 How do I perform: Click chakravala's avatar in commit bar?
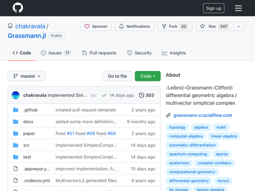tap(16, 95)
